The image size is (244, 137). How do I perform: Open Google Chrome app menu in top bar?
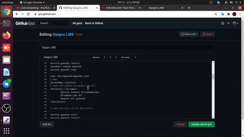(x=32, y=2)
